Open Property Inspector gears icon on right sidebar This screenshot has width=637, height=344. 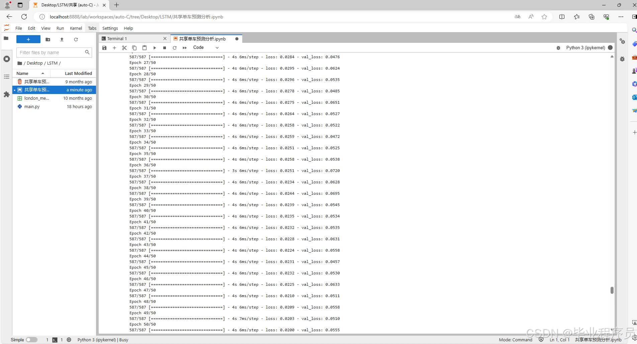pos(622,41)
